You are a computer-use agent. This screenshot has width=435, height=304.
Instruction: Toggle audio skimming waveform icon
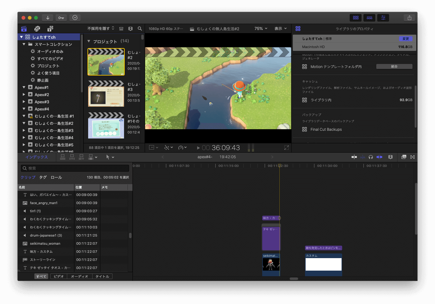pyautogui.click(x=362, y=157)
